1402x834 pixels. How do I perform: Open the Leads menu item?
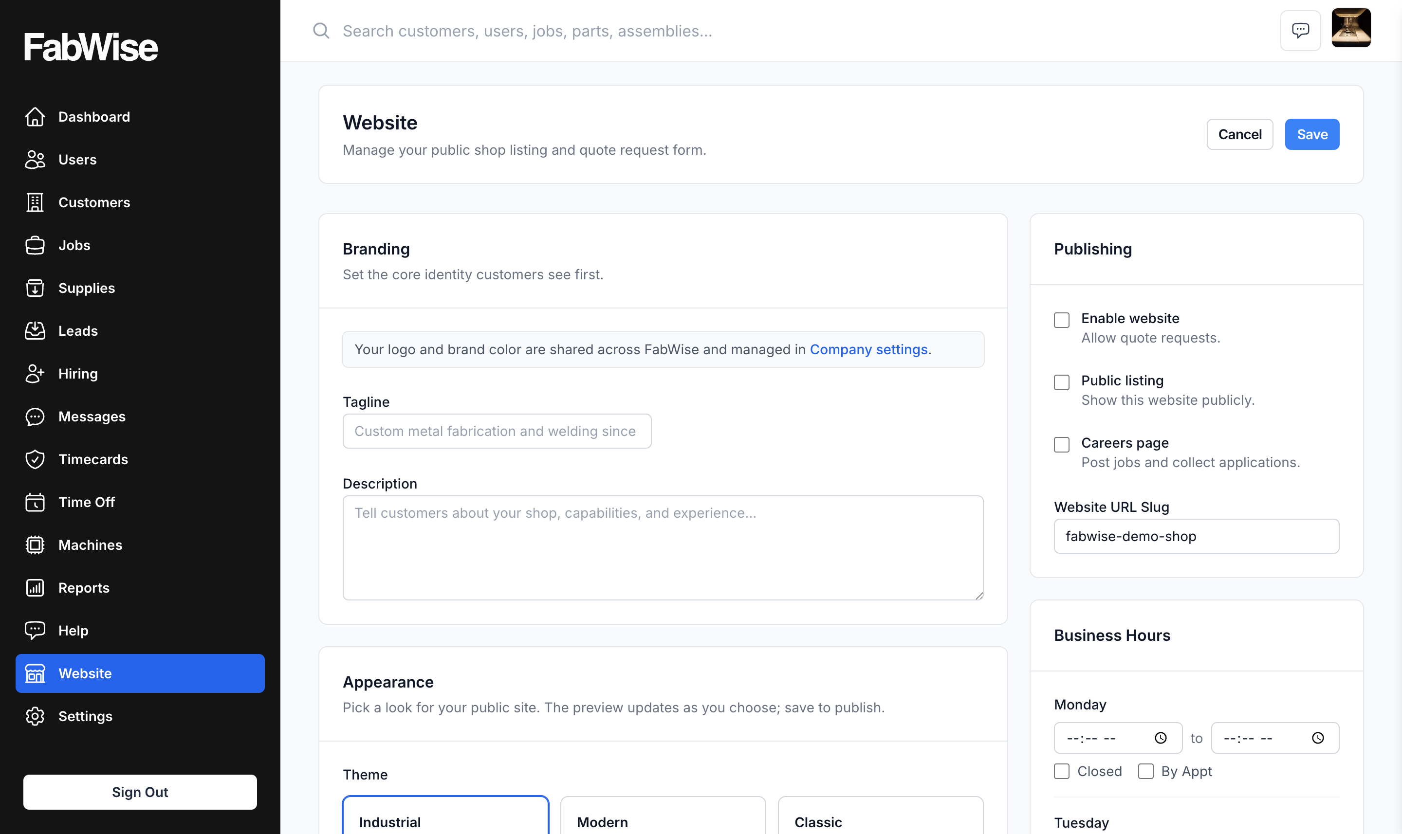pyautogui.click(x=140, y=331)
